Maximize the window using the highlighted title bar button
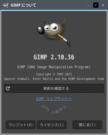Viewport: 108px width, 135px height. pyautogui.click(x=96, y=5)
